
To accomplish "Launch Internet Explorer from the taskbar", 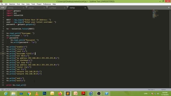I will 6,94.
